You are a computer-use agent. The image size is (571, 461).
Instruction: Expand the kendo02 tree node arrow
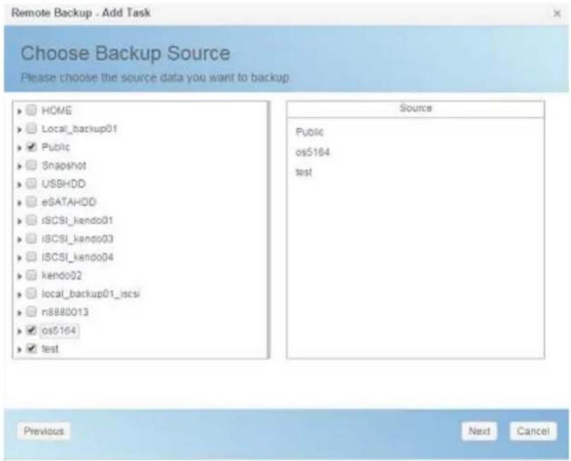[x=20, y=276]
